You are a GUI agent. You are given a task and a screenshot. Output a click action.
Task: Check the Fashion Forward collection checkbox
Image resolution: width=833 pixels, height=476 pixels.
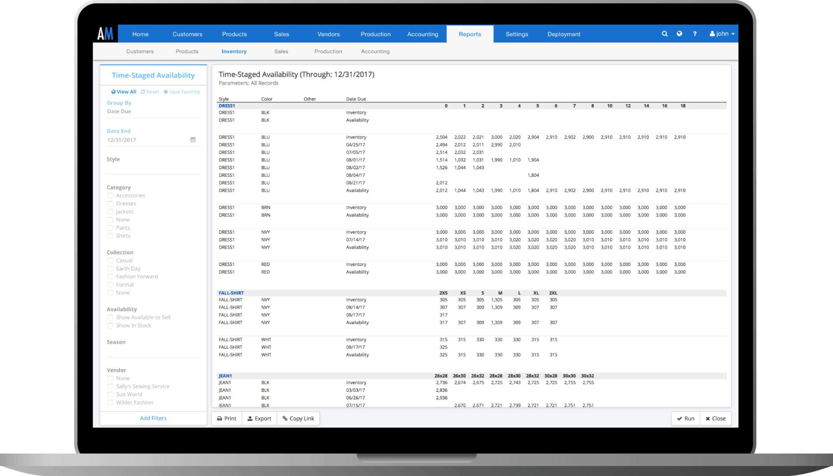(110, 277)
